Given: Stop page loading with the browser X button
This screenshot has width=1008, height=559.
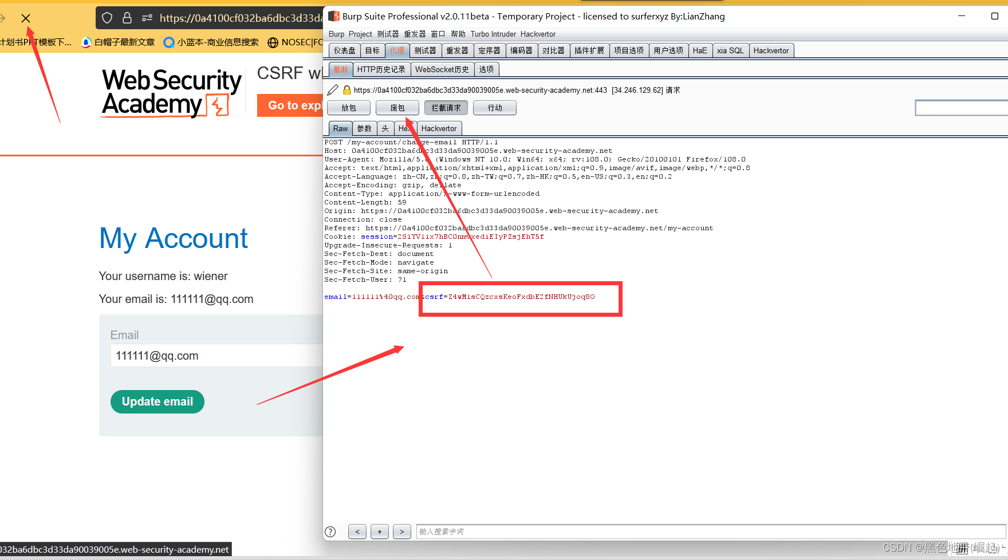Looking at the screenshot, I should pos(26,18).
